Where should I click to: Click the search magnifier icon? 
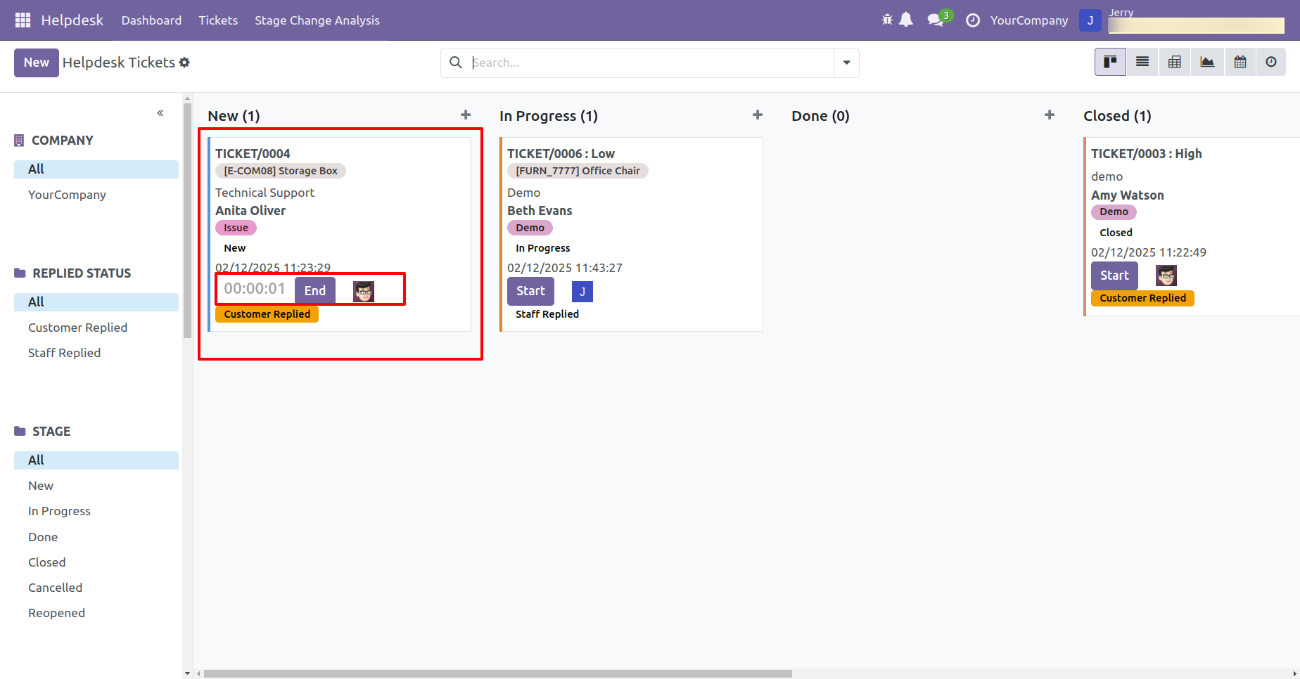pos(456,63)
